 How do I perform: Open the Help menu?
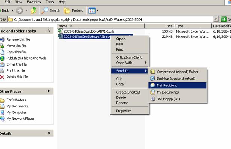pos(62,2)
